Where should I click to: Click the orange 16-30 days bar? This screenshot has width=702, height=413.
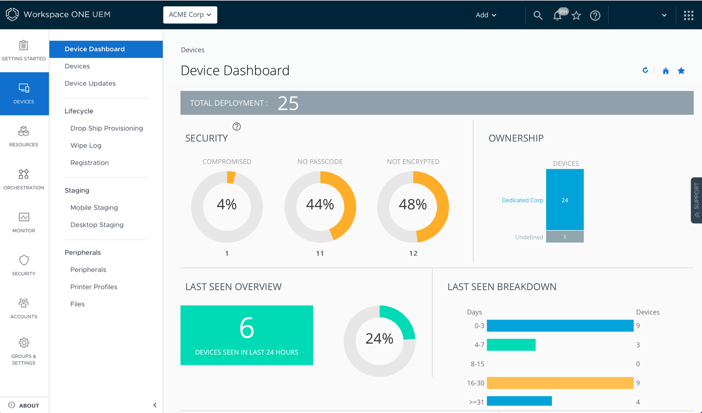coord(560,383)
